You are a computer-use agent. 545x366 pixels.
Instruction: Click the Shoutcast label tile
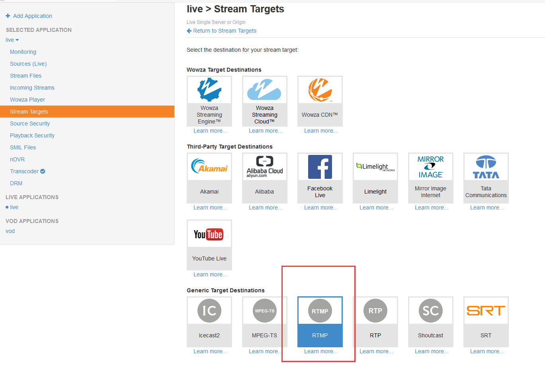tap(431, 335)
